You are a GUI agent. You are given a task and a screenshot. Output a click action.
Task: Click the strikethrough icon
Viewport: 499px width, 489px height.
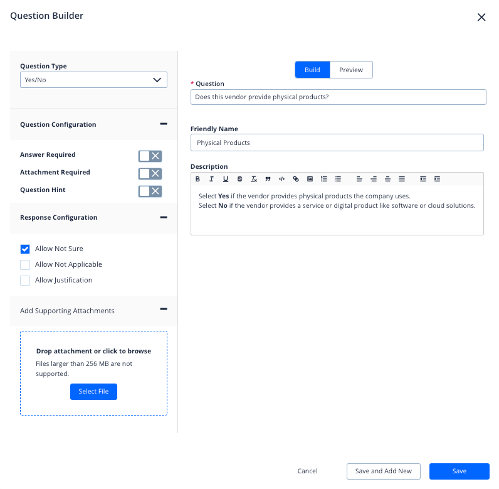[x=239, y=179]
